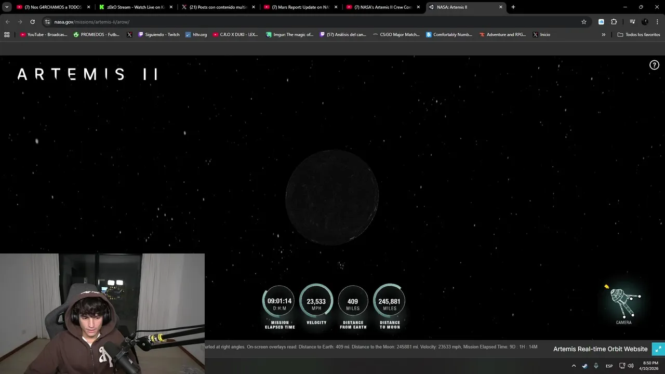Click the Artemis Real-time Orbit Website caption
The width and height of the screenshot is (665, 374).
(x=600, y=349)
